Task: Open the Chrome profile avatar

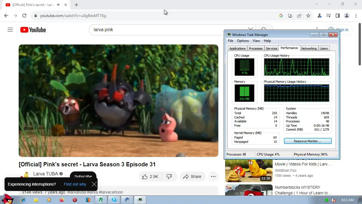Action: [347, 16]
